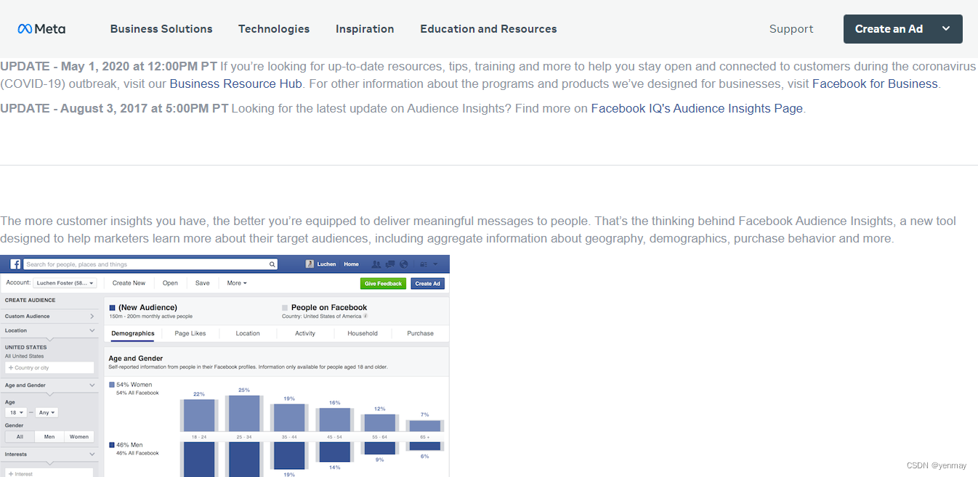Switch to the Activity tab
978x477 pixels.
305,333
